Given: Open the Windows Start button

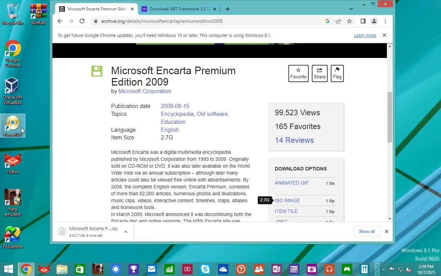Looking at the screenshot, I should click(8, 269).
